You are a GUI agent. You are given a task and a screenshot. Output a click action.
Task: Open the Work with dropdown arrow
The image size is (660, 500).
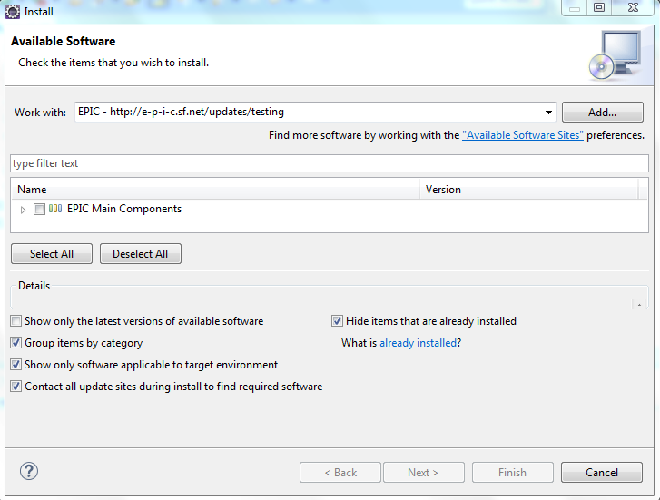point(548,112)
